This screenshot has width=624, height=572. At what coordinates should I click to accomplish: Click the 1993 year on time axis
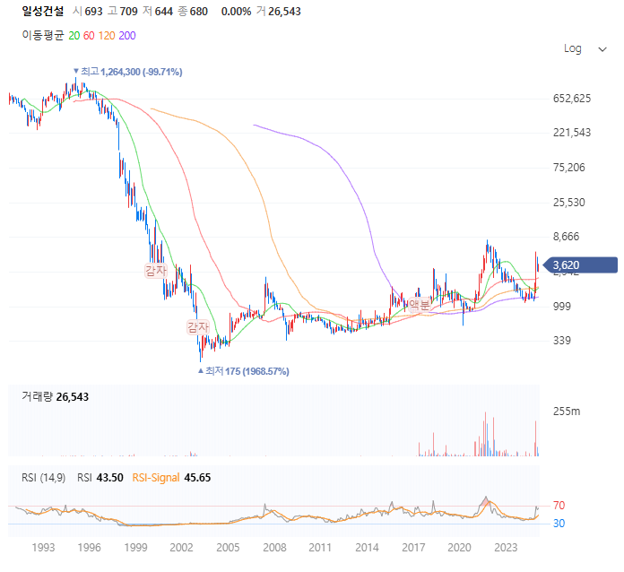43,548
